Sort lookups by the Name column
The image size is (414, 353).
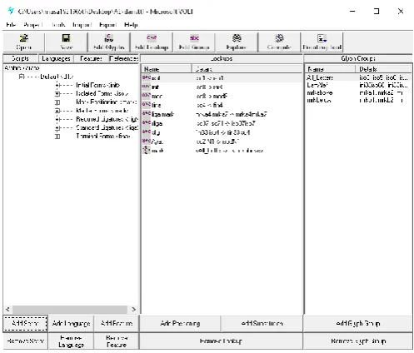pos(167,69)
